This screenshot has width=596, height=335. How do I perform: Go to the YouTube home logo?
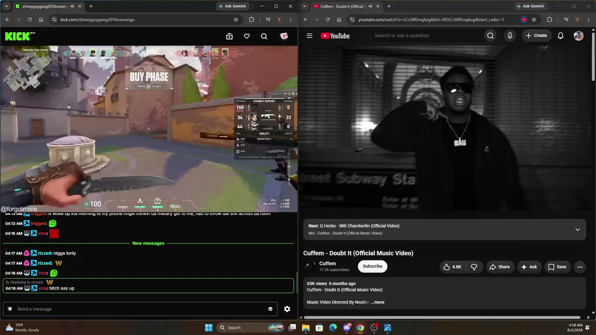pos(335,36)
